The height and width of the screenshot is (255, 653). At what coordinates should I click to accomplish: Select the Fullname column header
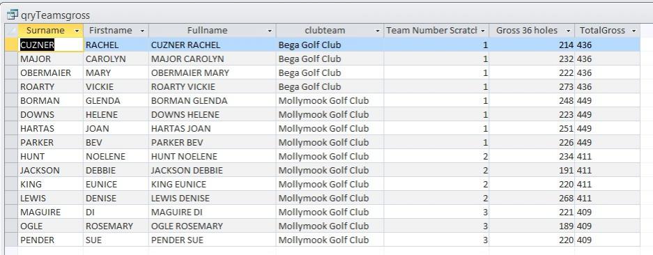point(207,31)
